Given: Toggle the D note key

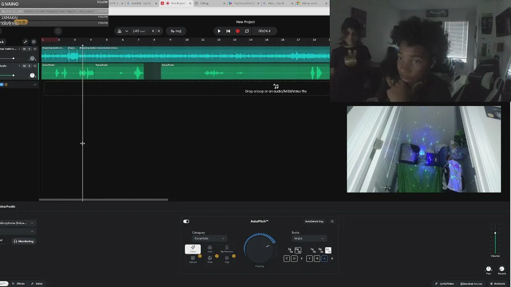Looking at the screenshot, I should [294, 259].
